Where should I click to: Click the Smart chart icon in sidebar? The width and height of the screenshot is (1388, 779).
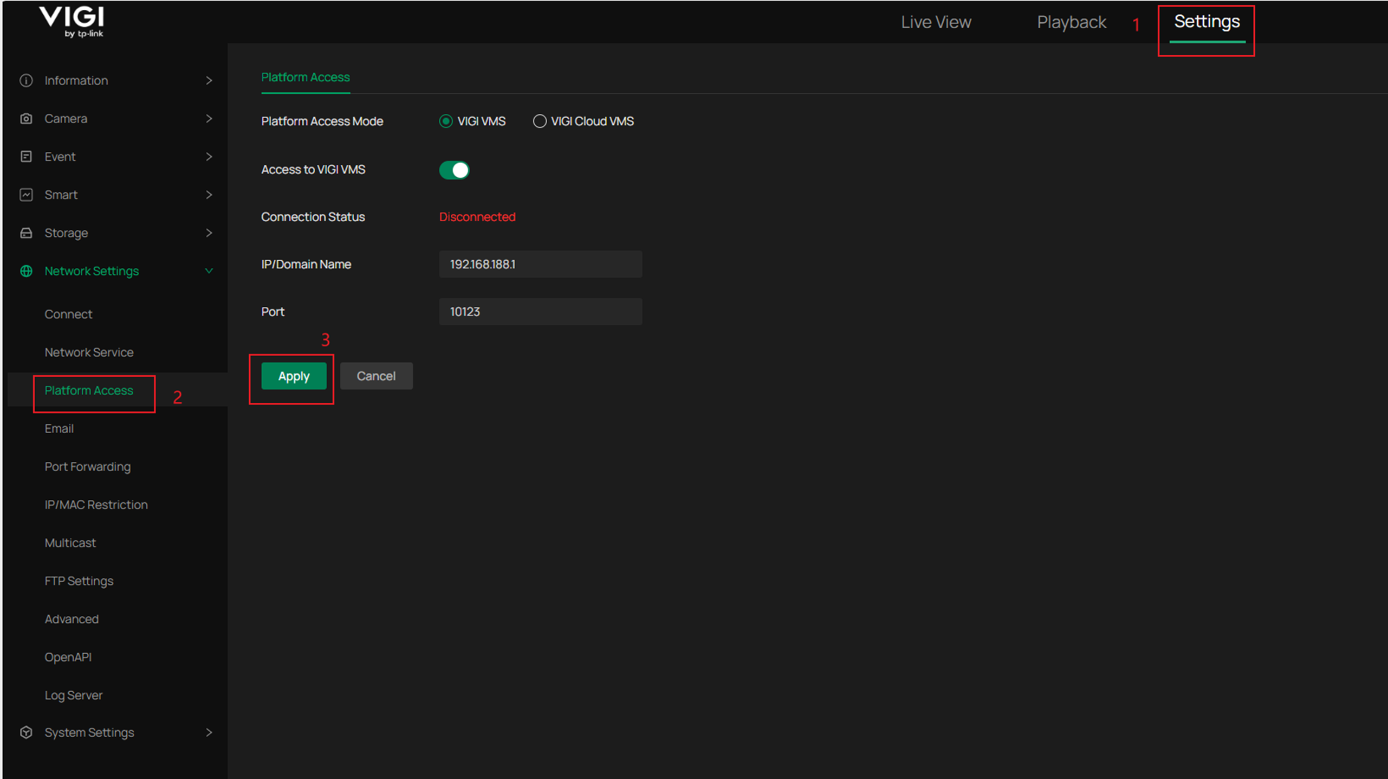tap(26, 195)
